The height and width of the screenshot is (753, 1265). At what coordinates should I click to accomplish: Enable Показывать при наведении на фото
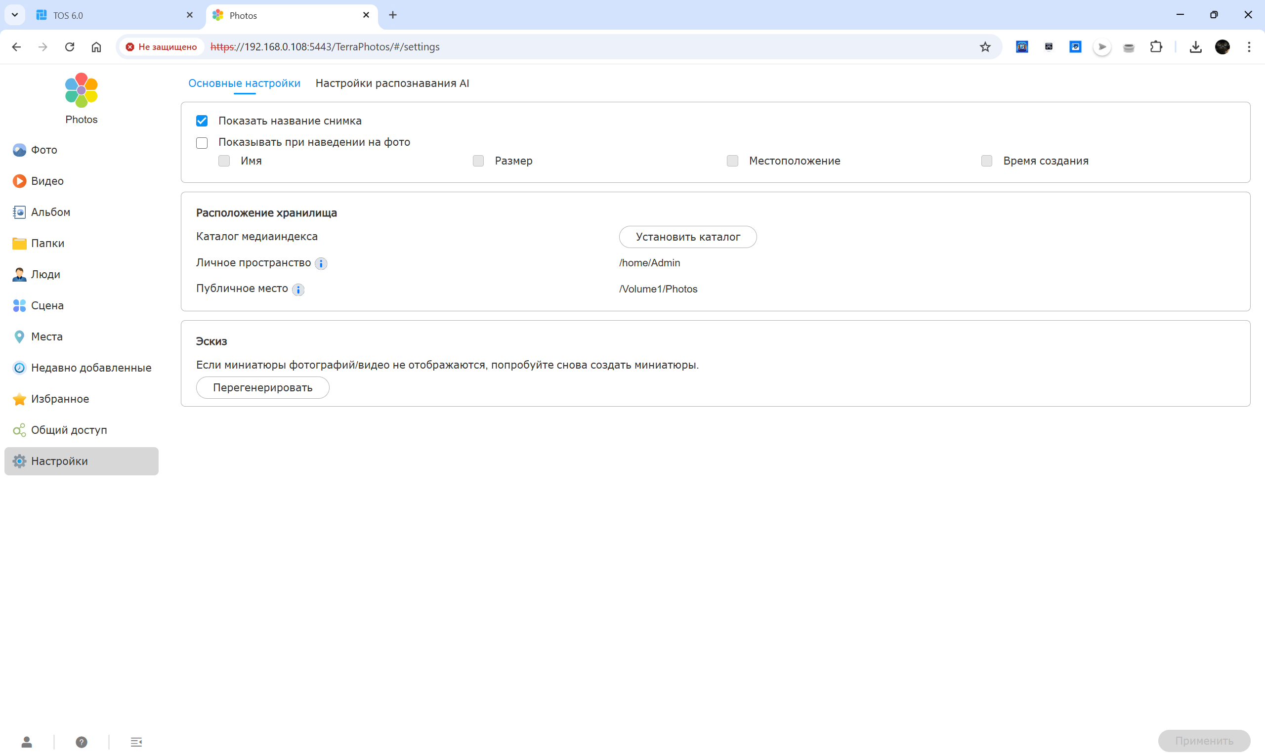[x=202, y=143]
